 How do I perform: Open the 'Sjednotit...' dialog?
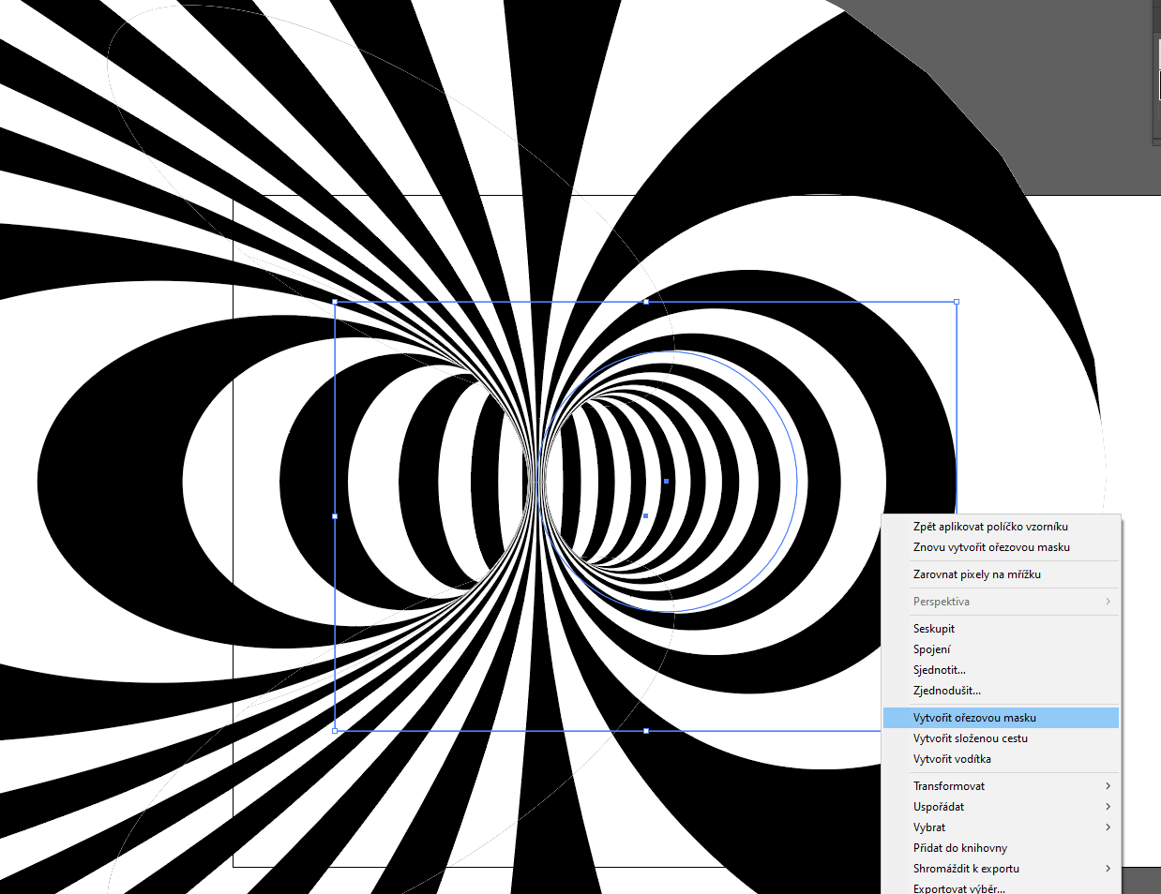pyautogui.click(x=939, y=670)
